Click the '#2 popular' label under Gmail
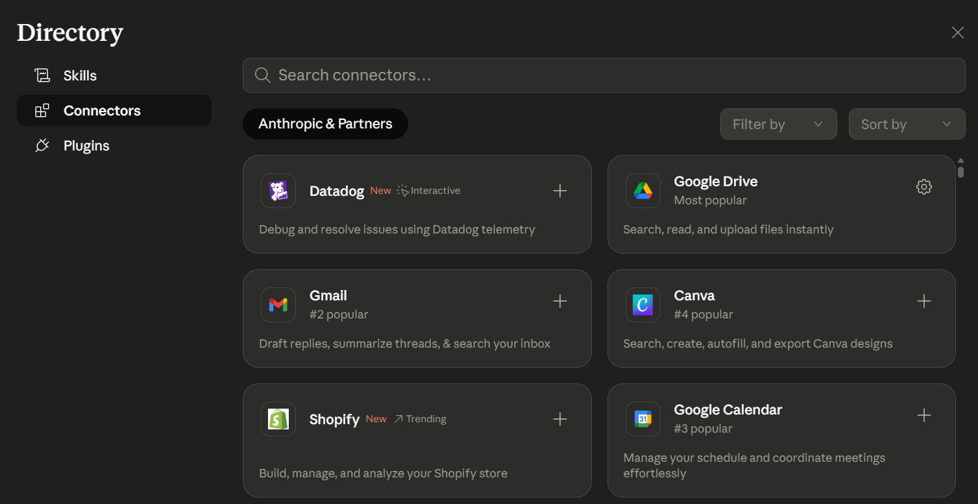 (339, 315)
